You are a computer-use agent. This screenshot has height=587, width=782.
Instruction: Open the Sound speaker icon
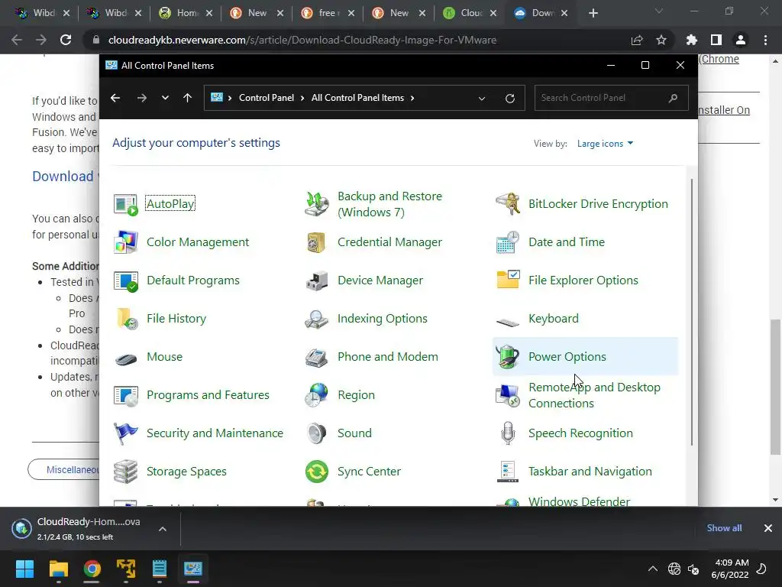(x=317, y=433)
